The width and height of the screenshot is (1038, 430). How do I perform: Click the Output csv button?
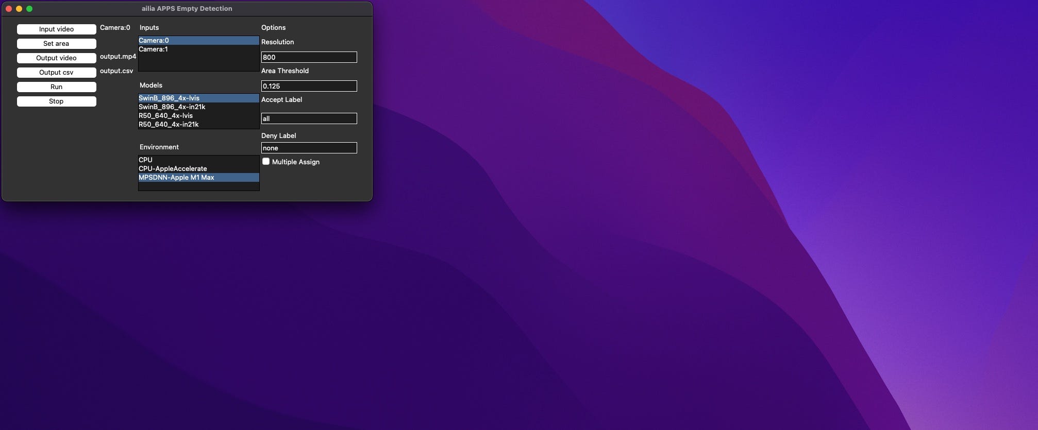[x=56, y=73]
